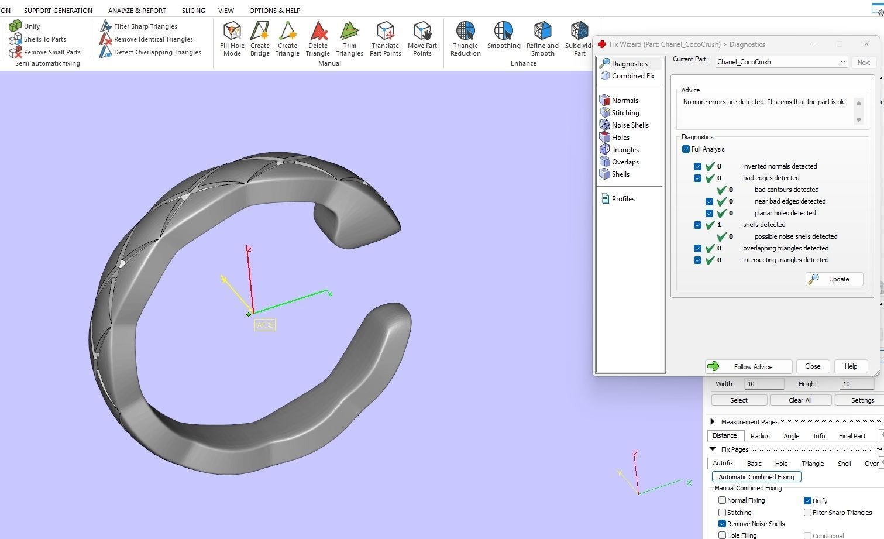Toggle overlapping triangles detection
Image resolution: width=884 pixels, height=539 pixels.
tap(697, 248)
